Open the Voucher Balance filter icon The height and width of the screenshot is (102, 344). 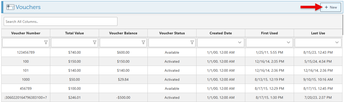[143, 43]
